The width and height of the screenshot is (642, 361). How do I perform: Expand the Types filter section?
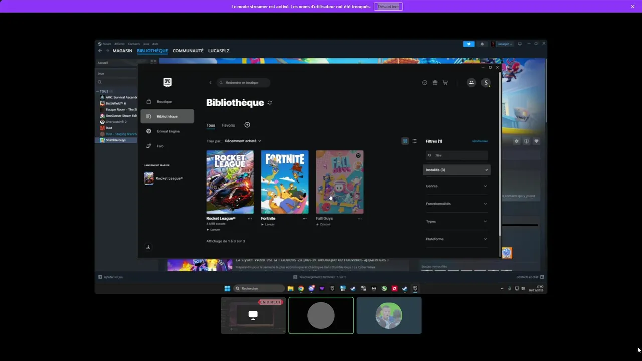(456, 221)
